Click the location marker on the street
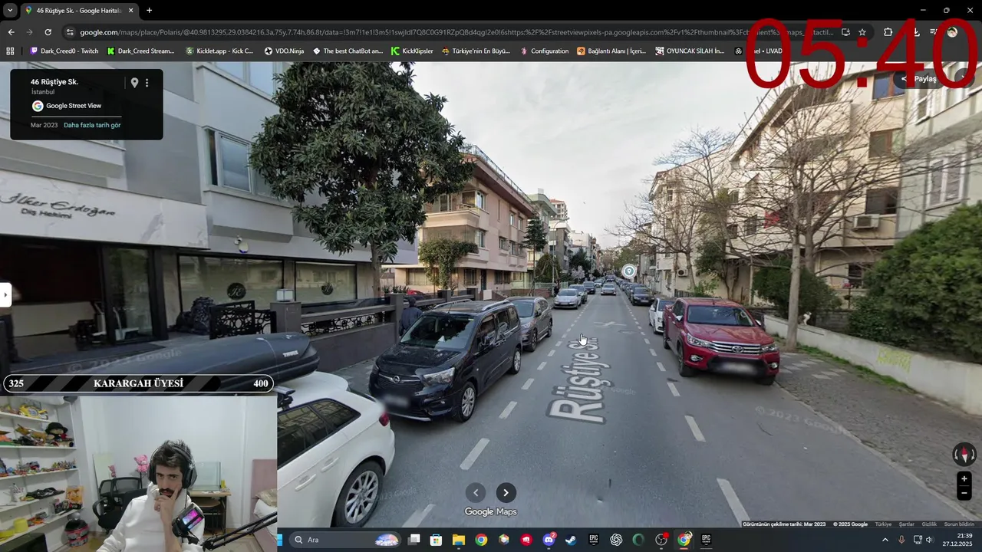Viewport: 982px width, 552px height. point(629,271)
